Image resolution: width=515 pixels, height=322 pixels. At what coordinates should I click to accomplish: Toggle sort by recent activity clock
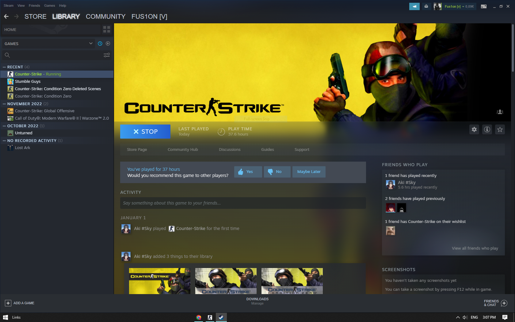pos(100,44)
